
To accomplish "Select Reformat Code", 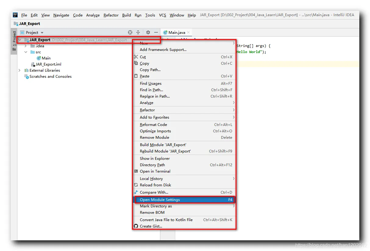I will (x=184, y=124).
